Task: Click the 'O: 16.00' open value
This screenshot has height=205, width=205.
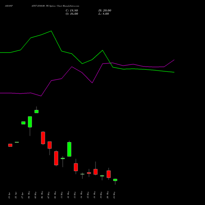Action: [x=72, y=14]
